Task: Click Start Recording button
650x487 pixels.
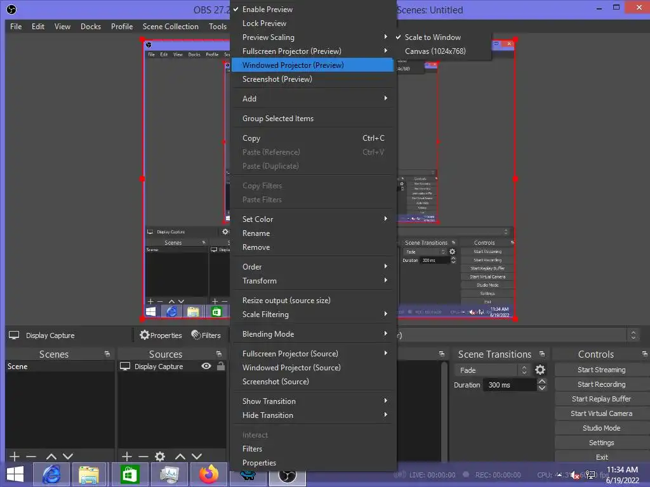Action: point(602,384)
